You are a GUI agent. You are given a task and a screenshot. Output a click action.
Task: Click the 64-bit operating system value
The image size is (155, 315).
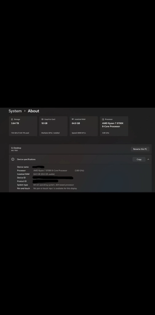tap(54, 185)
